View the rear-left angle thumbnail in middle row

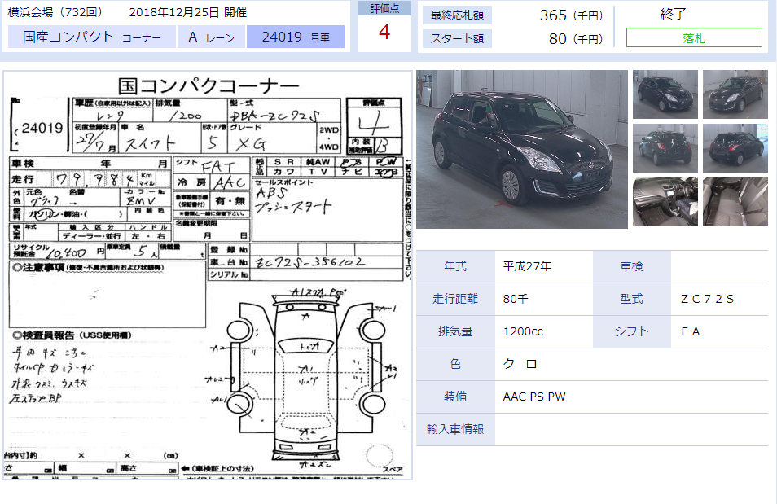[x=735, y=148]
